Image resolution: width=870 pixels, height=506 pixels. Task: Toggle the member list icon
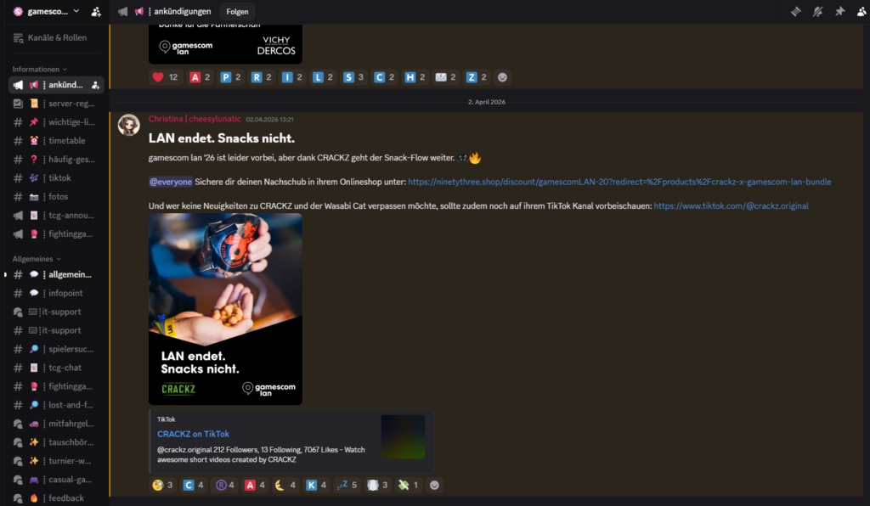coord(862,11)
